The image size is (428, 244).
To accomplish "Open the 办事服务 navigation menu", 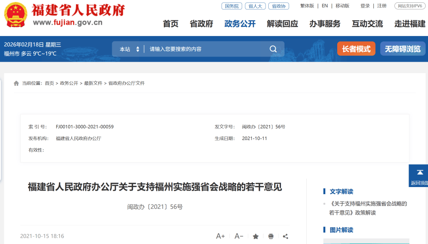I will pyautogui.click(x=325, y=24).
